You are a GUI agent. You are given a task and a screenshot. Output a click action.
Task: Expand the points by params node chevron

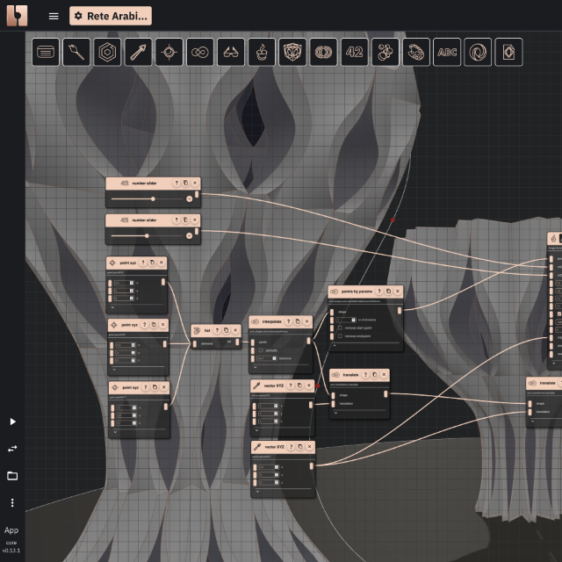[335, 345]
